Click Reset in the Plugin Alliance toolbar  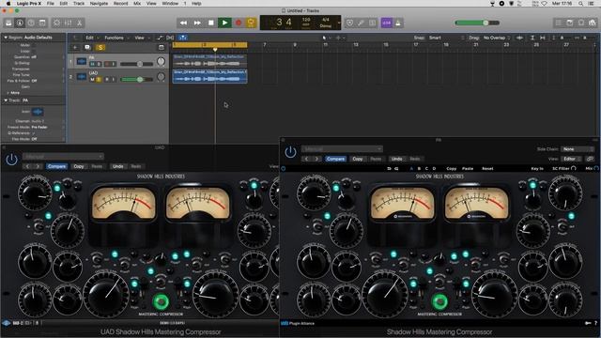click(487, 169)
